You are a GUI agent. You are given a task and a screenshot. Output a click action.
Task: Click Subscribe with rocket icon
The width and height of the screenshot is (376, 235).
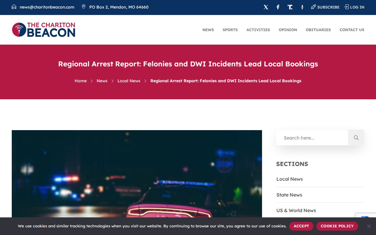pyautogui.click(x=325, y=7)
